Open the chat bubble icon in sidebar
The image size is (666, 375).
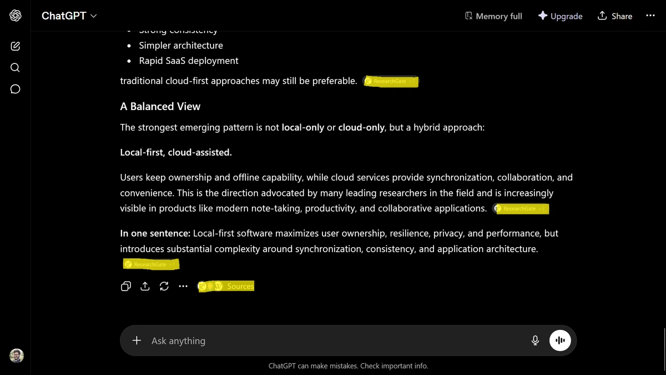click(x=16, y=89)
